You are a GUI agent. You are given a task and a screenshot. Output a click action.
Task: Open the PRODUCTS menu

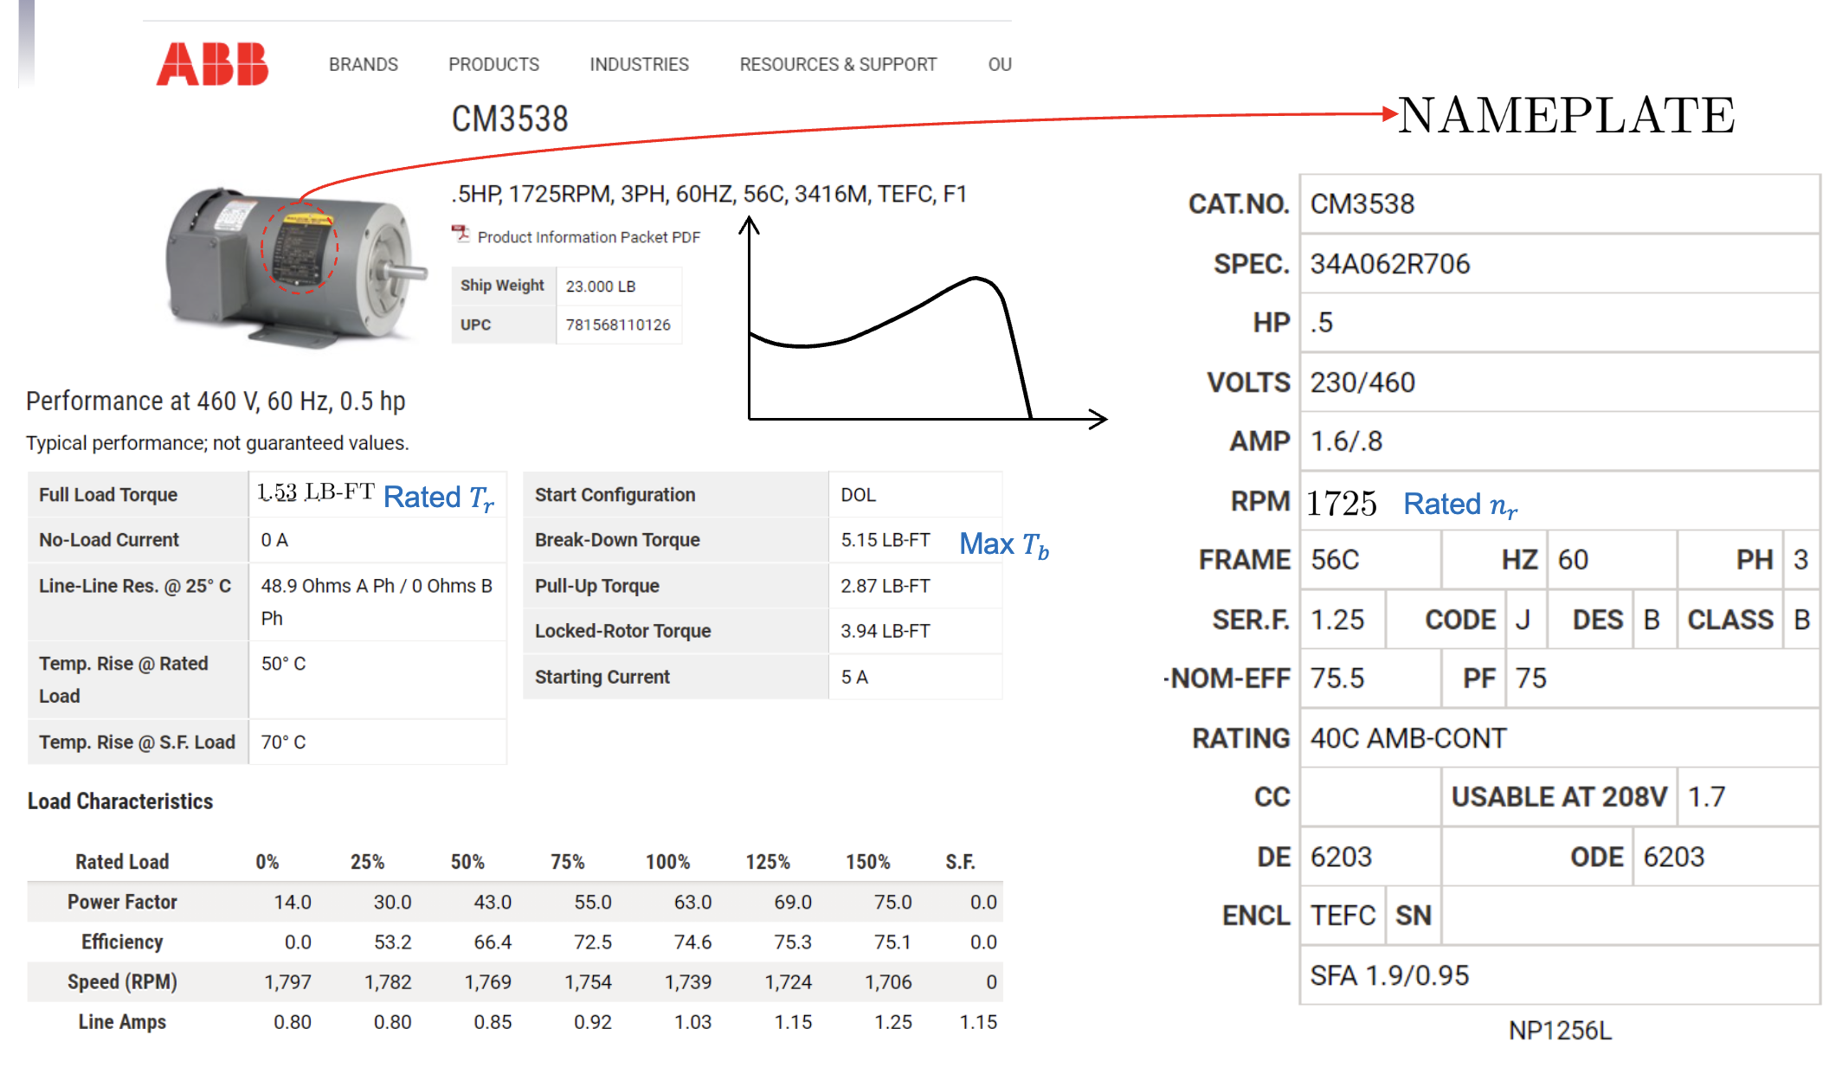493,65
